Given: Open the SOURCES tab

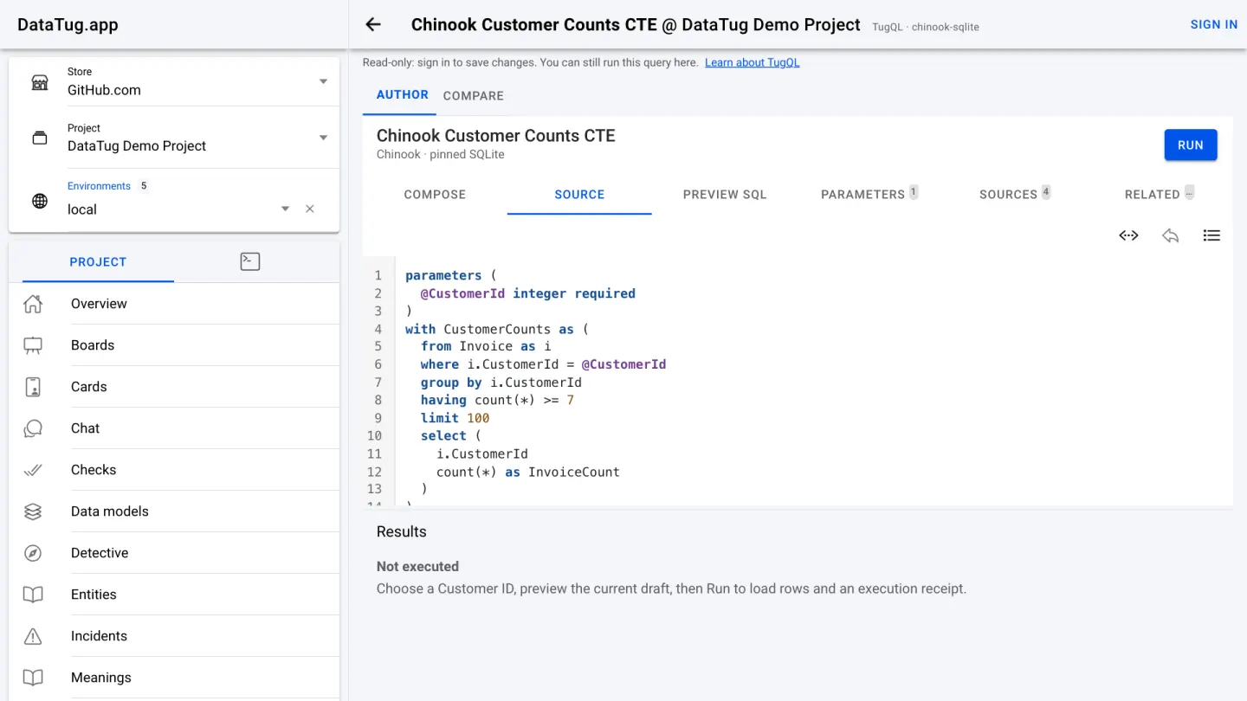Looking at the screenshot, I should pos(1015,195).
